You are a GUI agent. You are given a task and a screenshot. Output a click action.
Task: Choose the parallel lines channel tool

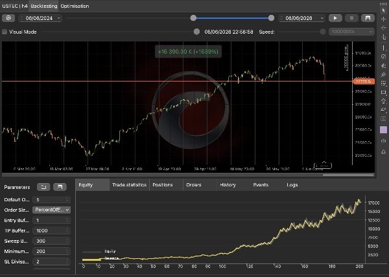coord(384,65)
